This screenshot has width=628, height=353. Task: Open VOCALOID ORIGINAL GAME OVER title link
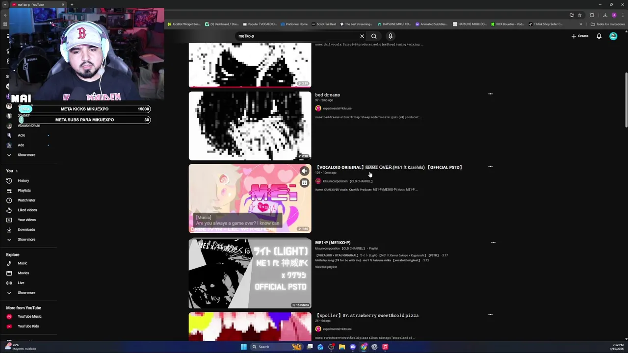point(389,168)
